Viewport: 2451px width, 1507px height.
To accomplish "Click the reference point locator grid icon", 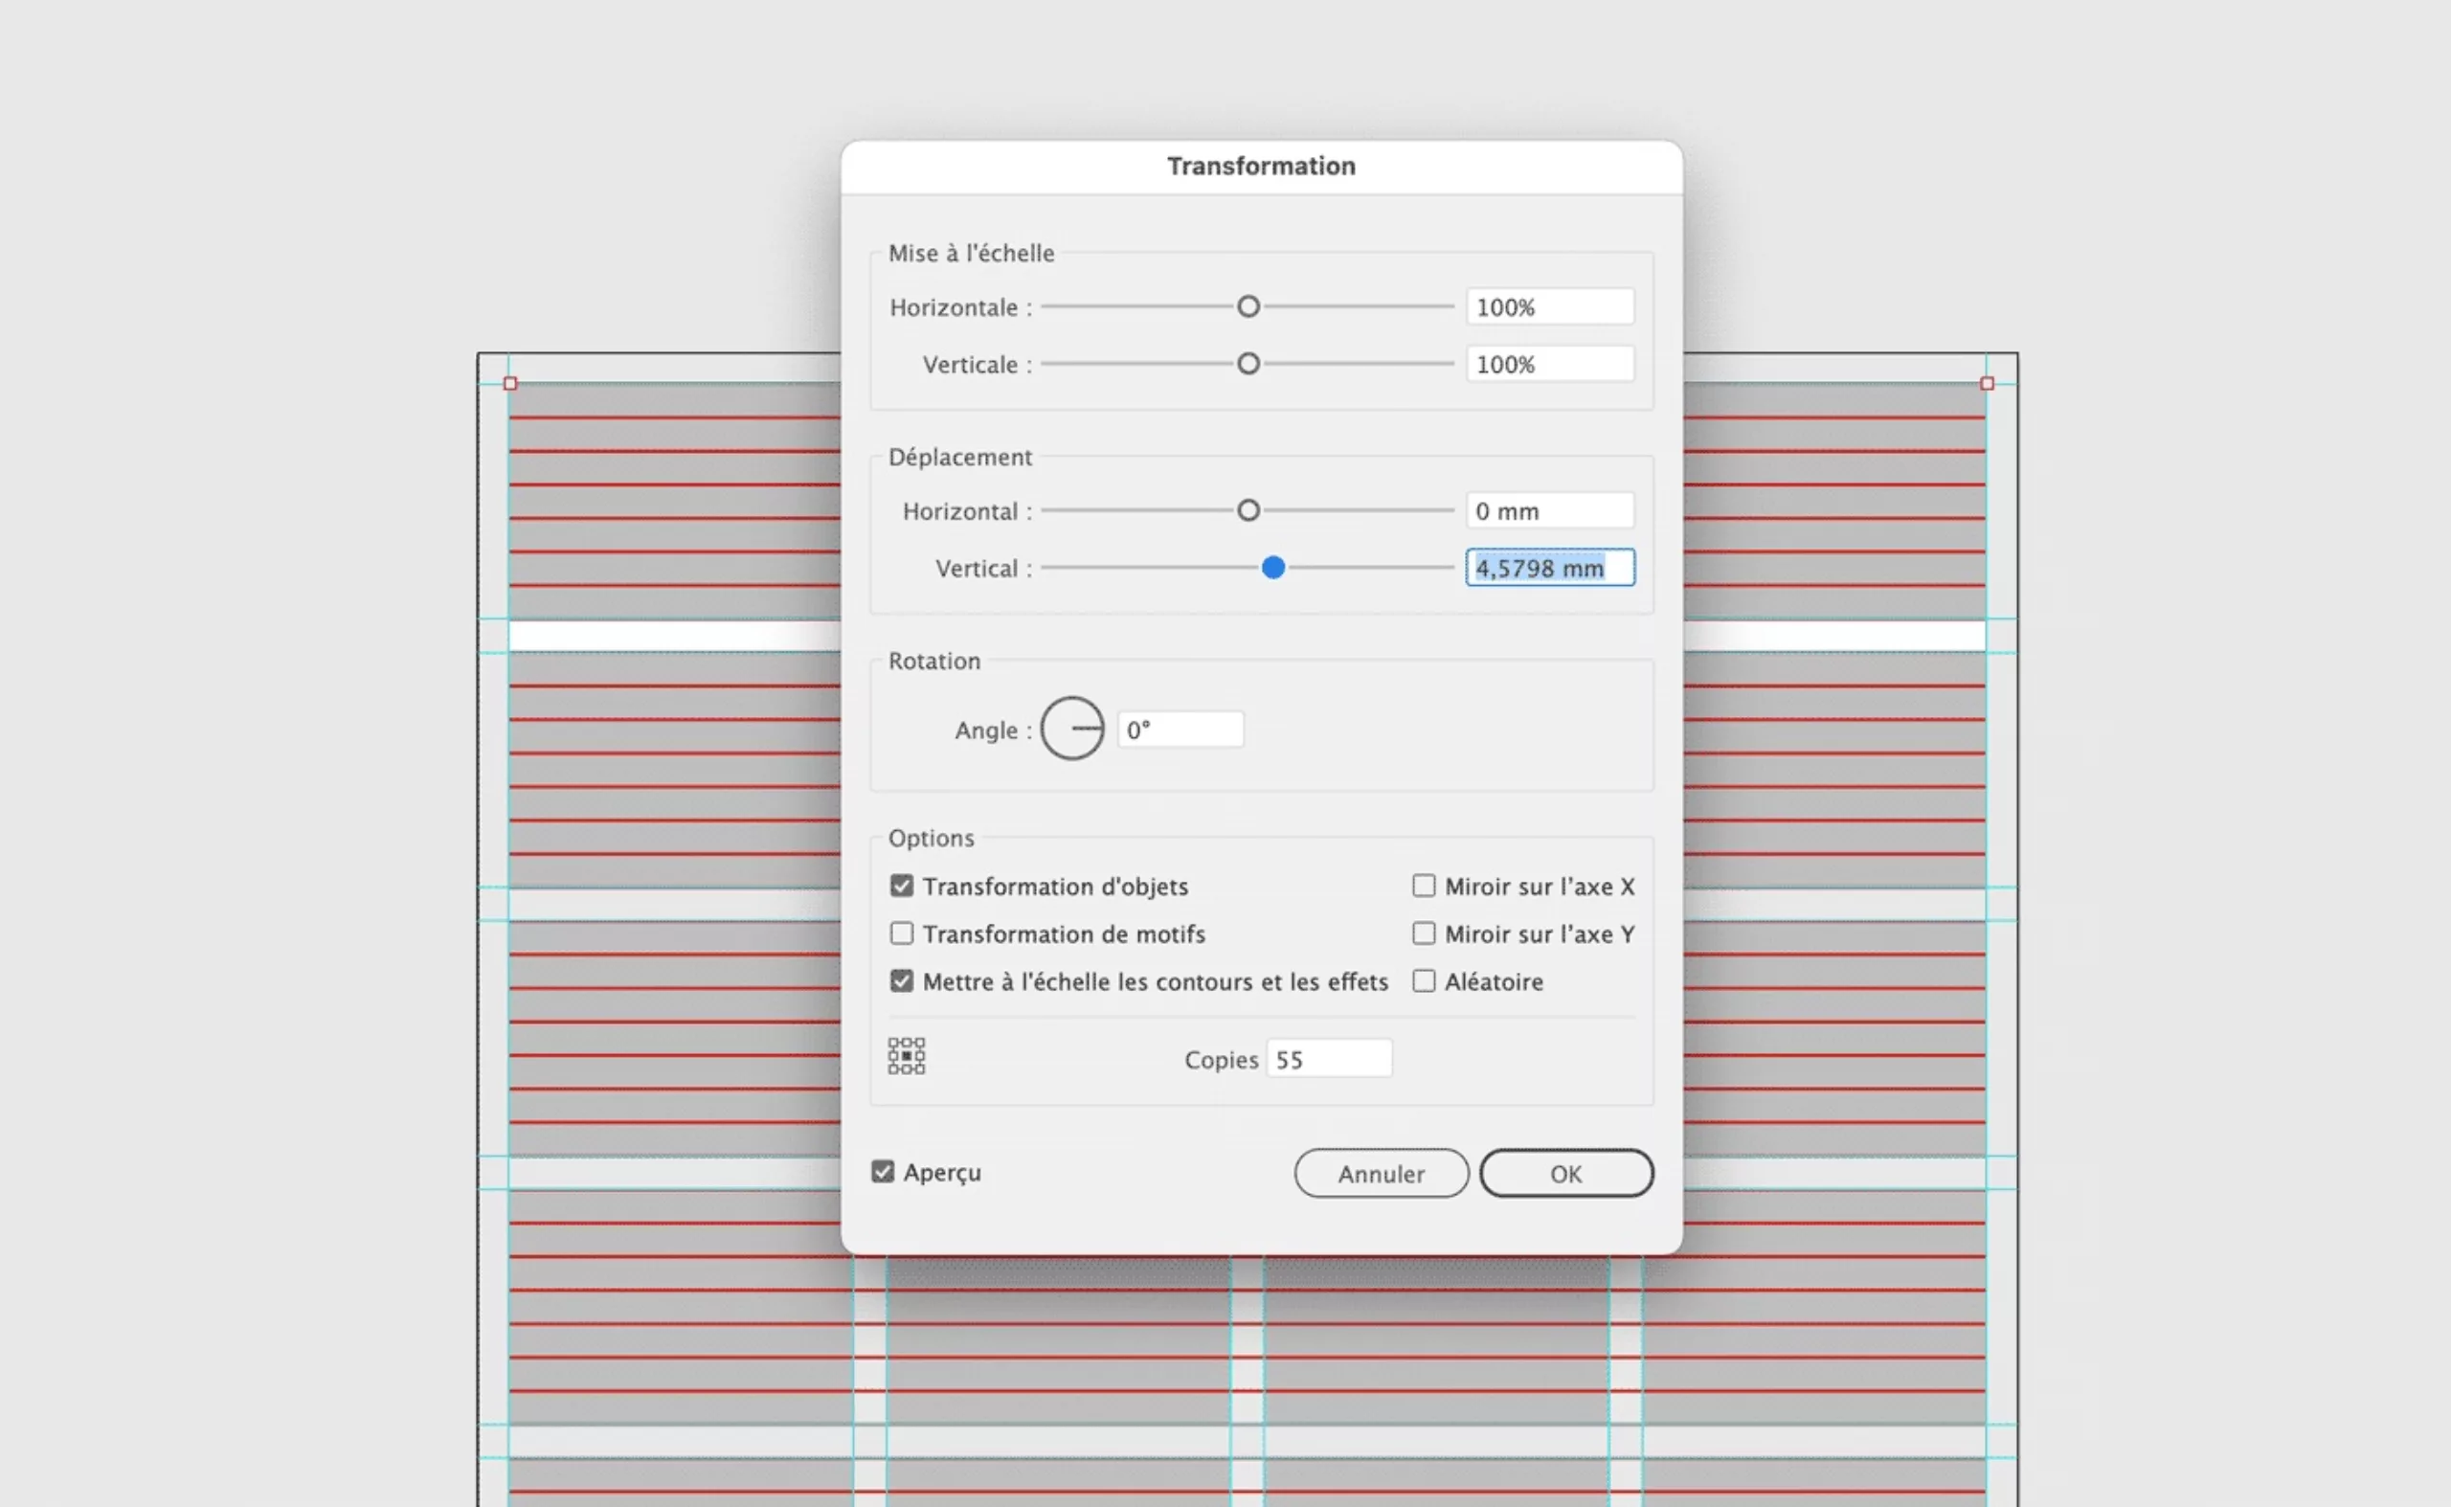I will (x=906, y=1055).
